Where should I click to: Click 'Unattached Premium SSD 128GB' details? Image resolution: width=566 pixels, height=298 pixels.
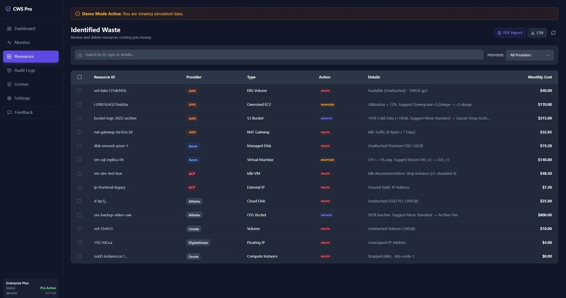pos(395,146)
